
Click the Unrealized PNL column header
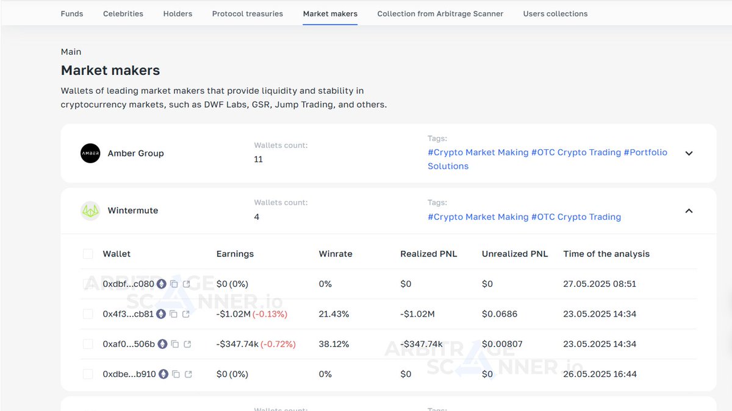pyautogui.click(x=515, y=254)
